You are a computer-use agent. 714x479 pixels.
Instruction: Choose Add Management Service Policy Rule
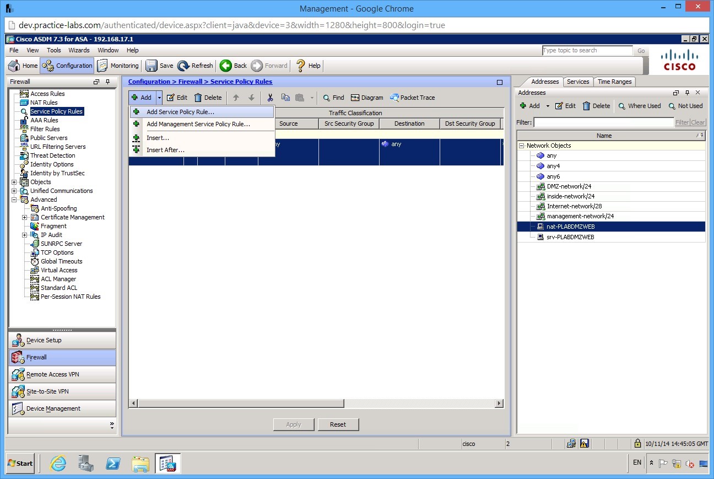pyautogui.click(x=198, y=125)
